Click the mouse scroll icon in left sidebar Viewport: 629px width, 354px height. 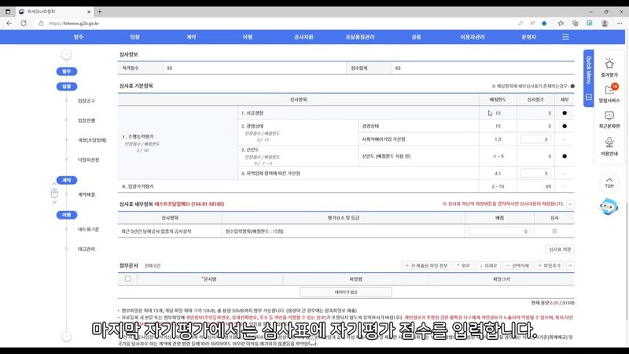54,193
